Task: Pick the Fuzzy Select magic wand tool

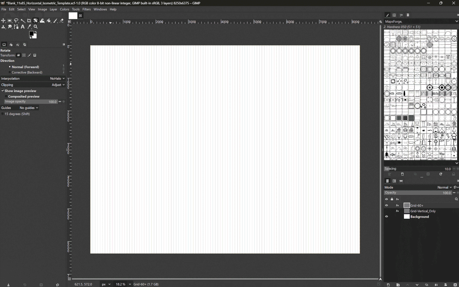Action: pos(23,21)
